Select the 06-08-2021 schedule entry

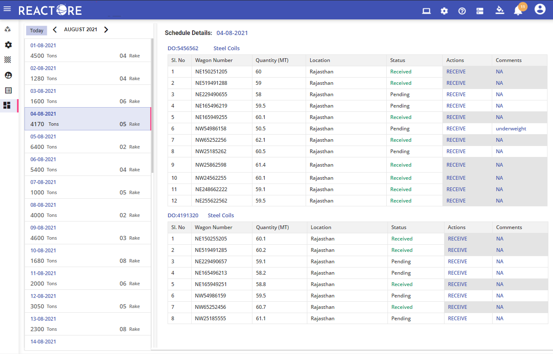[x=87, y=165]
